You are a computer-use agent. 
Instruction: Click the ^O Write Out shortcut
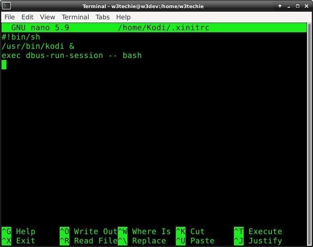pyautogui.click(x=89, y=231)
